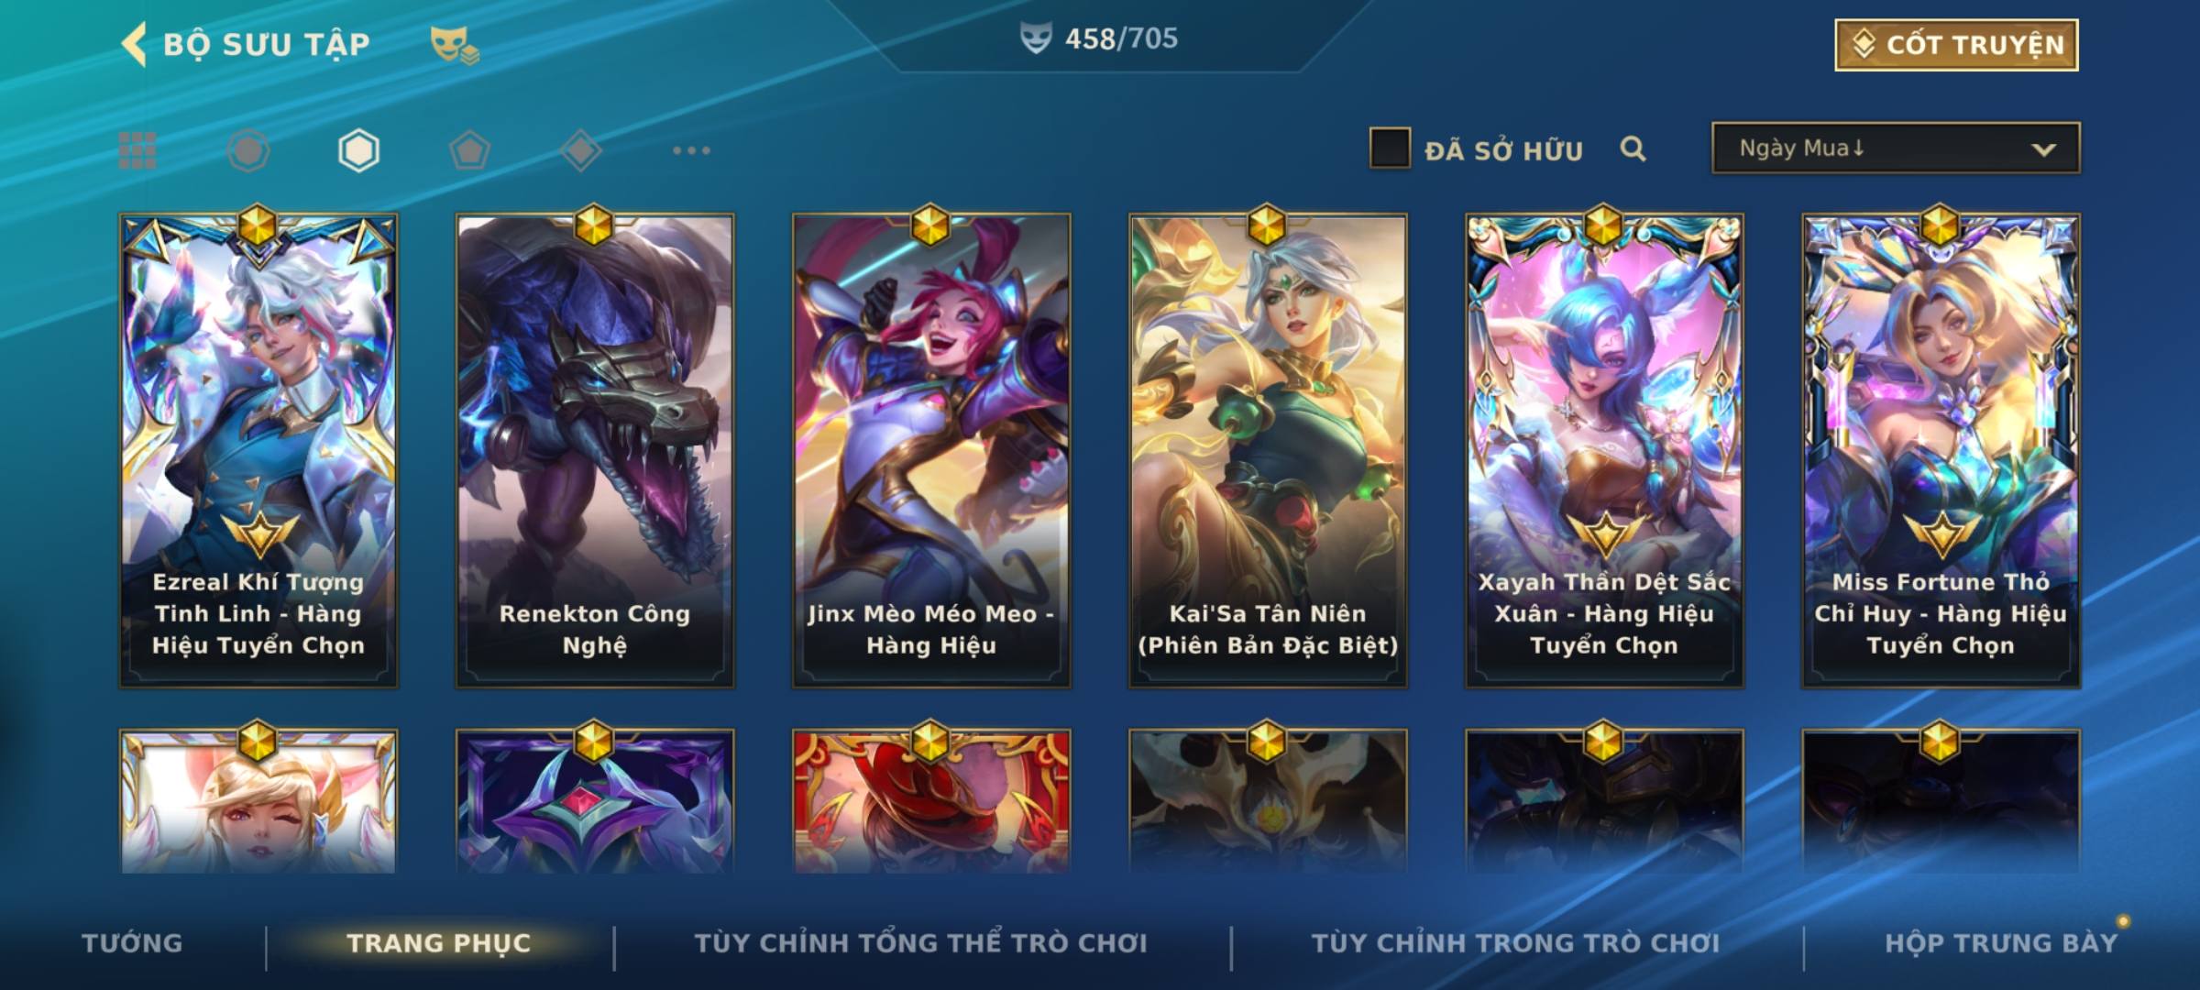
Task: Select the all-skins grid filter icon
Action: 137,150
